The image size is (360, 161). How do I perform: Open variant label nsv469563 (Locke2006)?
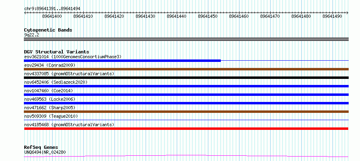tap(50, 99)
